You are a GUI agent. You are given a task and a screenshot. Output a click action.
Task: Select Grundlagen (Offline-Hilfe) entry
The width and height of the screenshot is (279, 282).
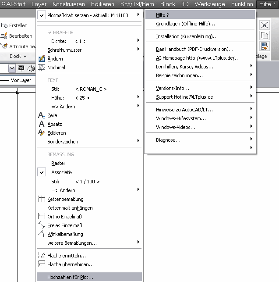click(200, 24)
